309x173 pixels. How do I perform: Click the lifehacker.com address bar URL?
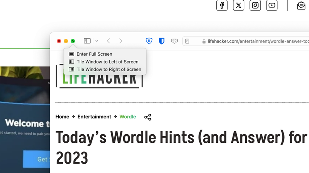258,41
